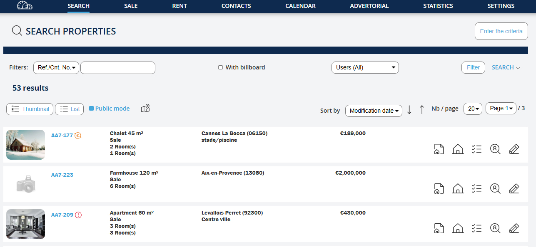Open the house icon for AA7-223
The width and height of the screenshot is (536, 247).
click(x=458, y=188)
